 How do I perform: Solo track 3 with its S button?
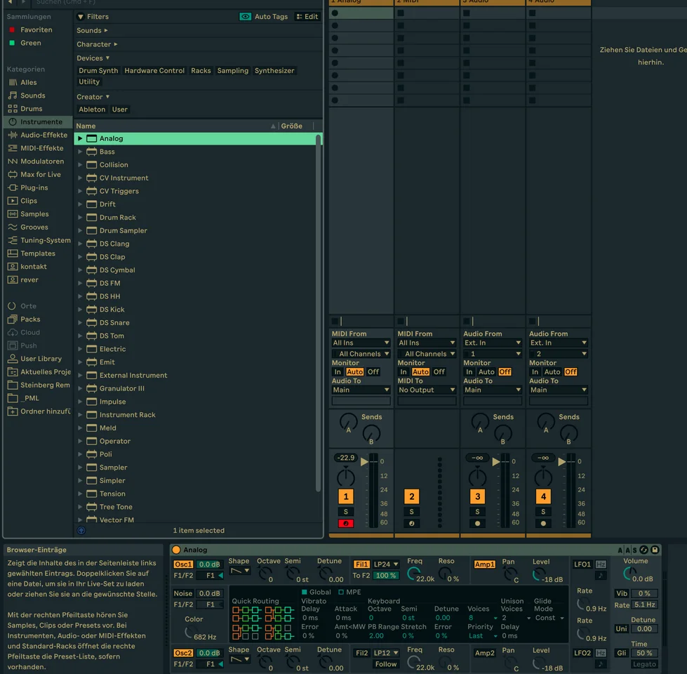[x=477, y=512]
